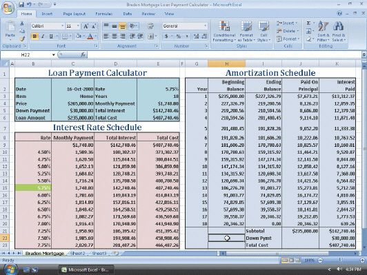Click the Save icon in Quick Access Toolbar

(21, 4)
